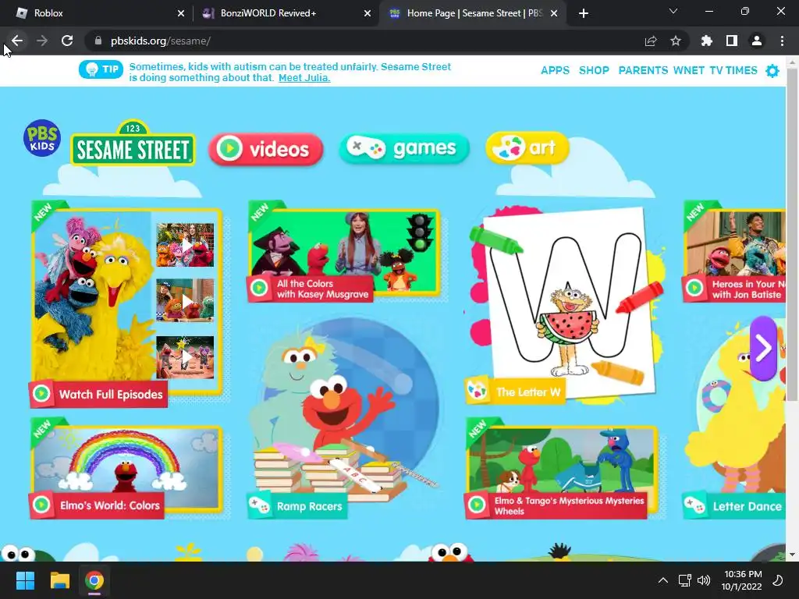Click next arrow to scroll the carousel
The height and width of the screenshot is (599, 799).
[763, 349]
